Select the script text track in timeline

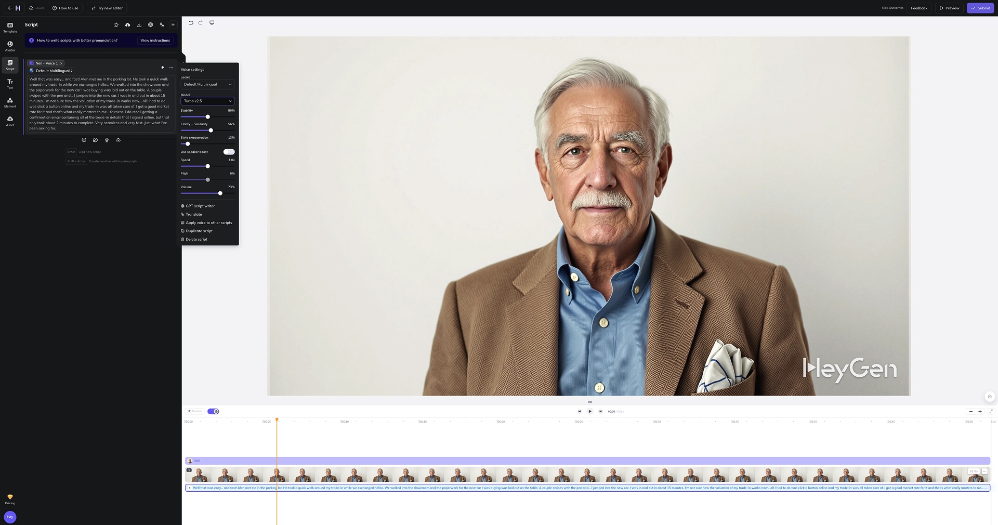click(587, 488)
